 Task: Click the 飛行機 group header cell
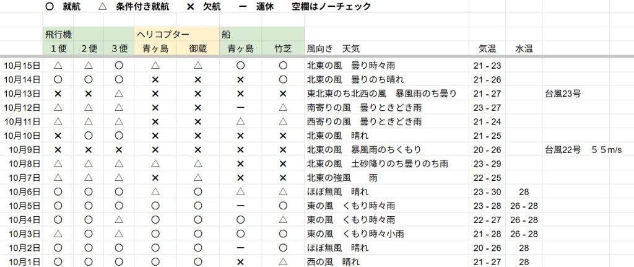pos(58,35)
